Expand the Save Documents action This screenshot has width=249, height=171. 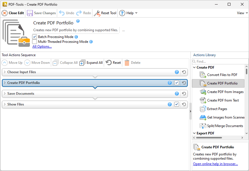point(5,94)
